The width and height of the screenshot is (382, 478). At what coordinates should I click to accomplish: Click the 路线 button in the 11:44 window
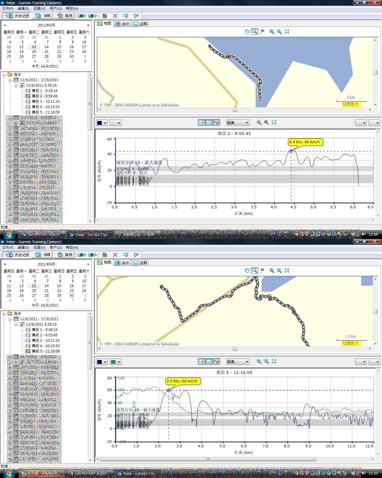coord(65,16)
